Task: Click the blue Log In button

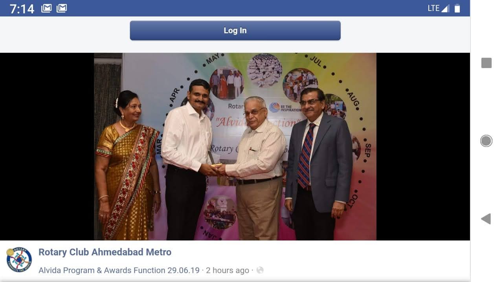Action: (235, 31)
